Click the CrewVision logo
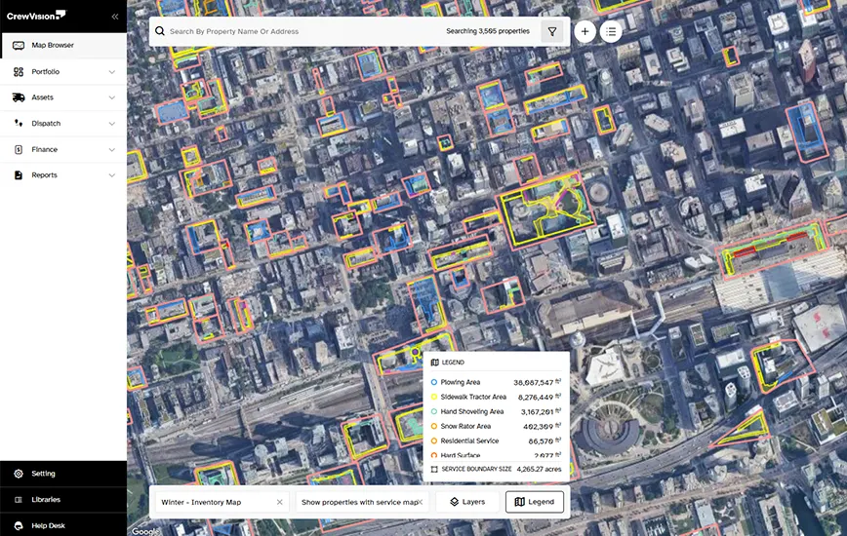This screenshot has height=536, width=847. pos(36,16)
